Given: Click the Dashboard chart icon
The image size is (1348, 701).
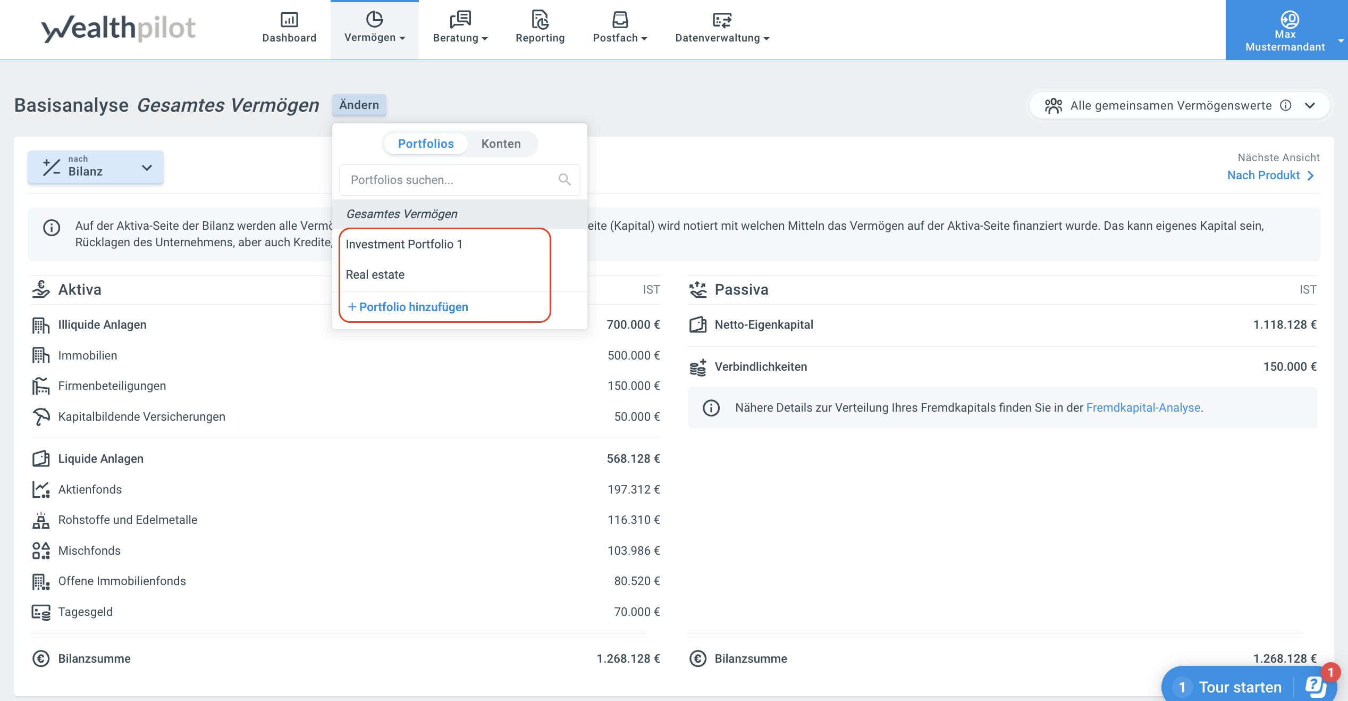Looking at the screenshot, I should [x=289, y=20].
